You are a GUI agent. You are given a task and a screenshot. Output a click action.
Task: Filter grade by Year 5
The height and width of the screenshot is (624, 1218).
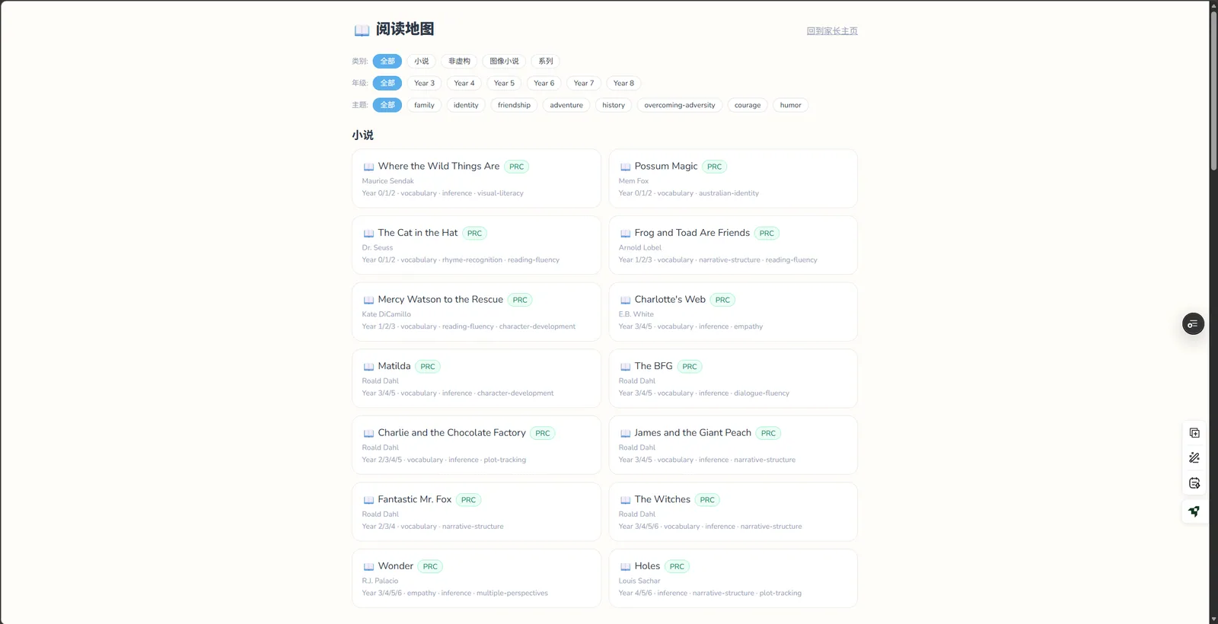[504, 83]
